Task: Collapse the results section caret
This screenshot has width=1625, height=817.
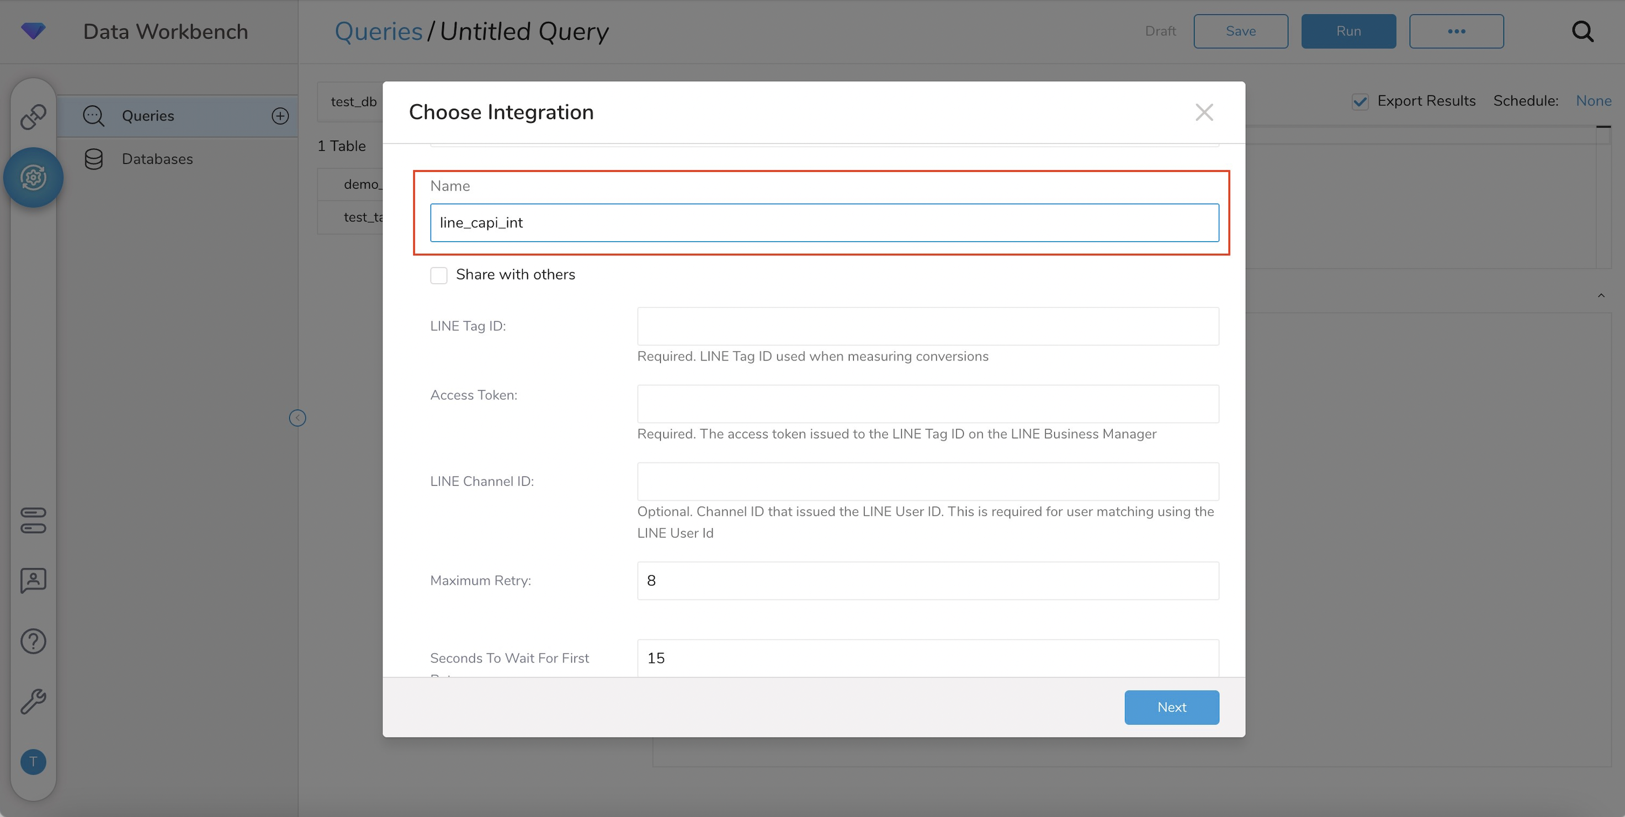Action: 1601,295
